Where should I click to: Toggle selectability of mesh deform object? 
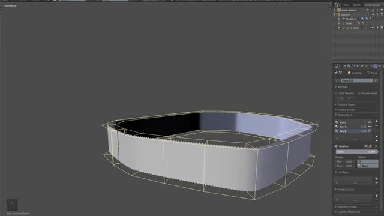click(x=377, y=10)
